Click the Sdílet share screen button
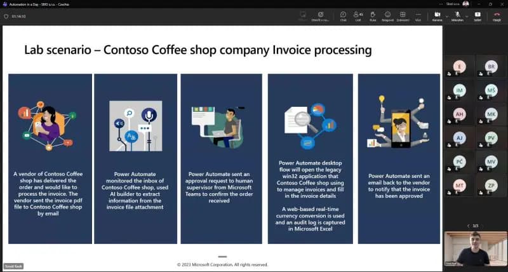The height and width of the screenshot is (272, 508). pos(478,17)
